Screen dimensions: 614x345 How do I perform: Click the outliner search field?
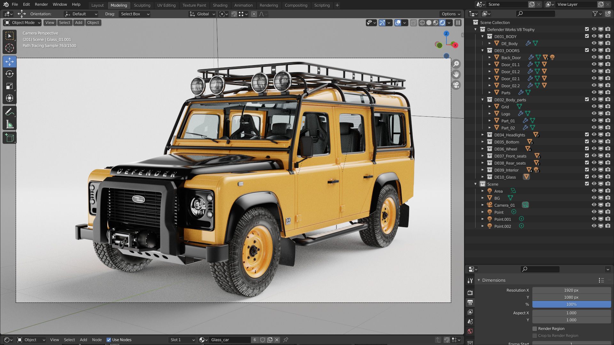coord(536,14)
